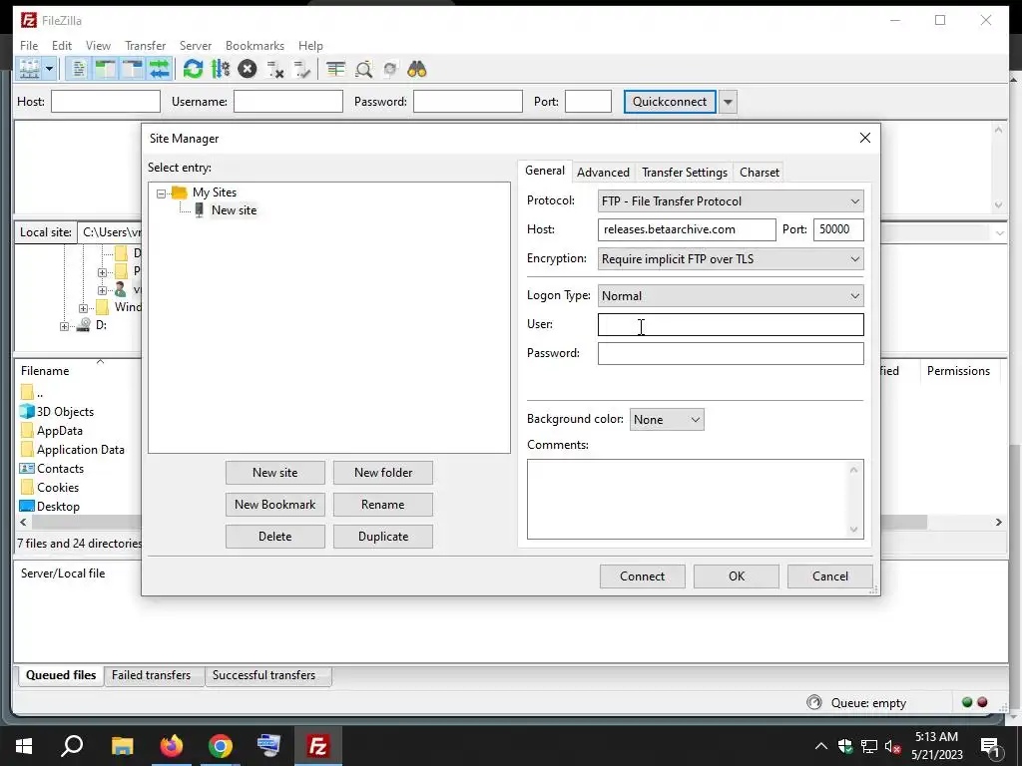Open the View menu

click(x=99, y=46)
